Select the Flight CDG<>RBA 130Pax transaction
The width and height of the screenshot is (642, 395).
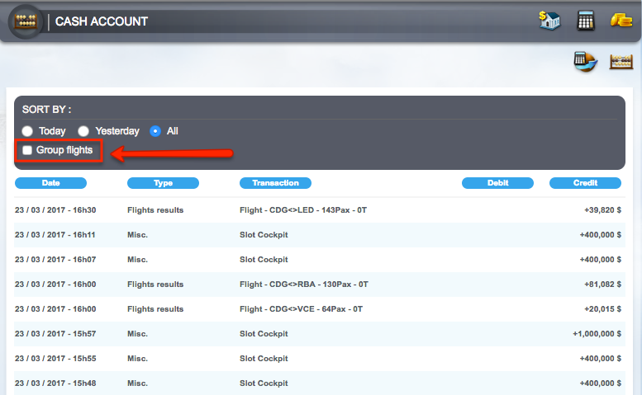point(304,284)
